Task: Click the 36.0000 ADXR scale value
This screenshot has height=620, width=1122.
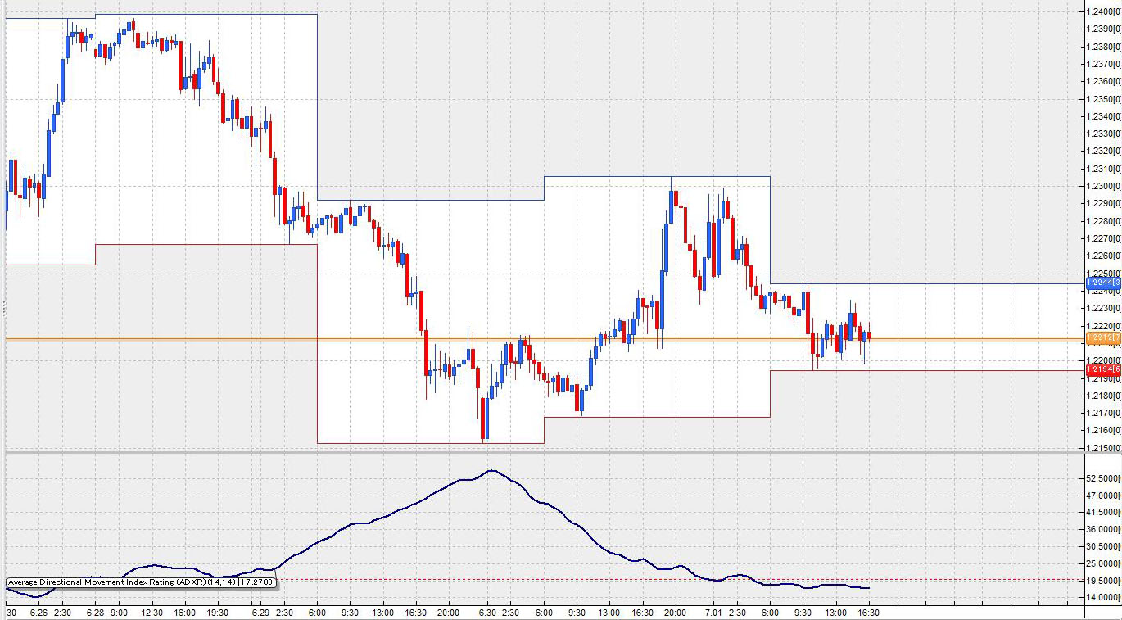Action: click(1104, 529)
